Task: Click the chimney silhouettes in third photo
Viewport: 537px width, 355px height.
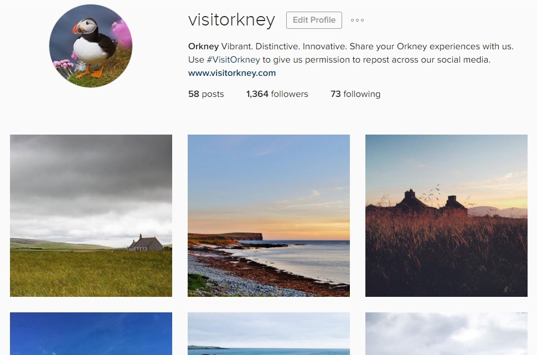Action: pyautogui.click(x=431, y=200)
